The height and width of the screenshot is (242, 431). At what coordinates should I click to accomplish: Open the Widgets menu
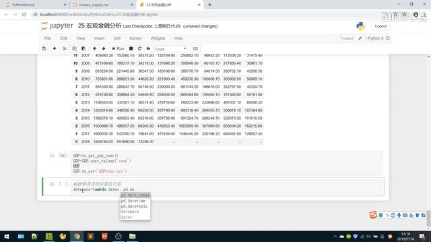coord(158,38)
